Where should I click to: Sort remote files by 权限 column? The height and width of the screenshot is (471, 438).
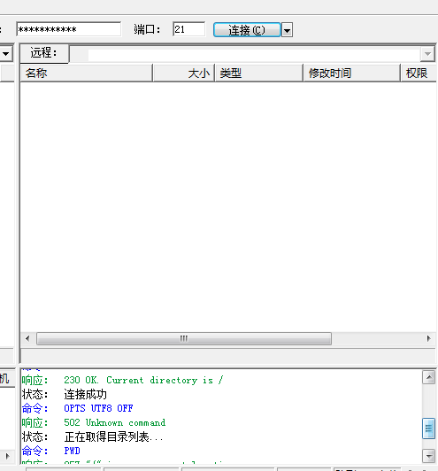419,73
